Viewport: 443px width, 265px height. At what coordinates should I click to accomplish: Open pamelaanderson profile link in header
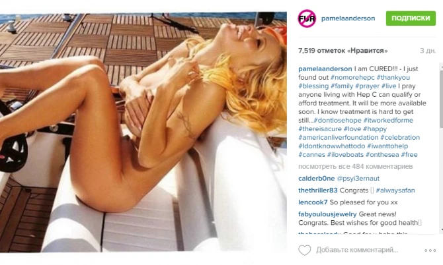click(x=348, y=18)
